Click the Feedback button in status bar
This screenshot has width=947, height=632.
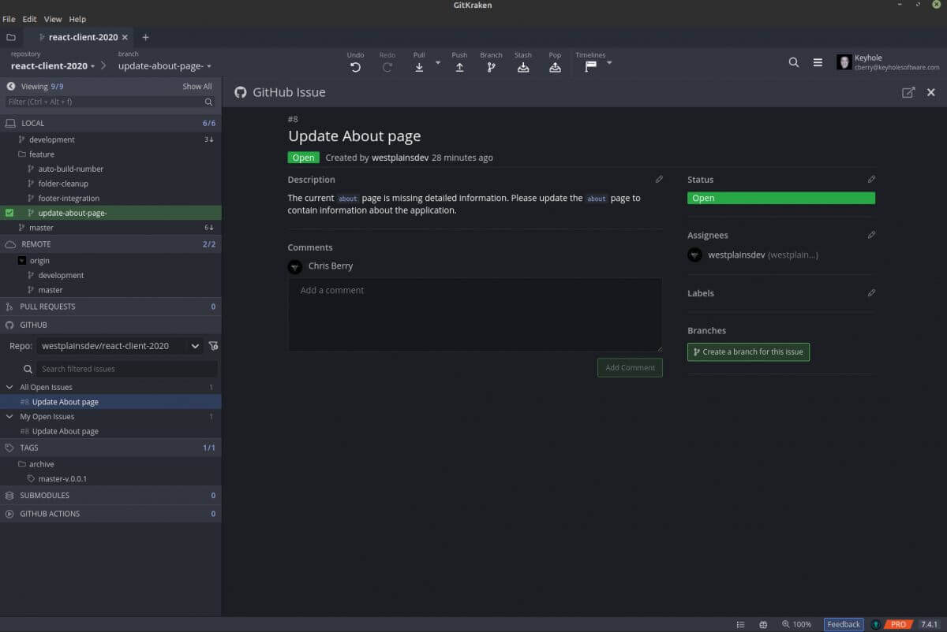click(843, 624)
